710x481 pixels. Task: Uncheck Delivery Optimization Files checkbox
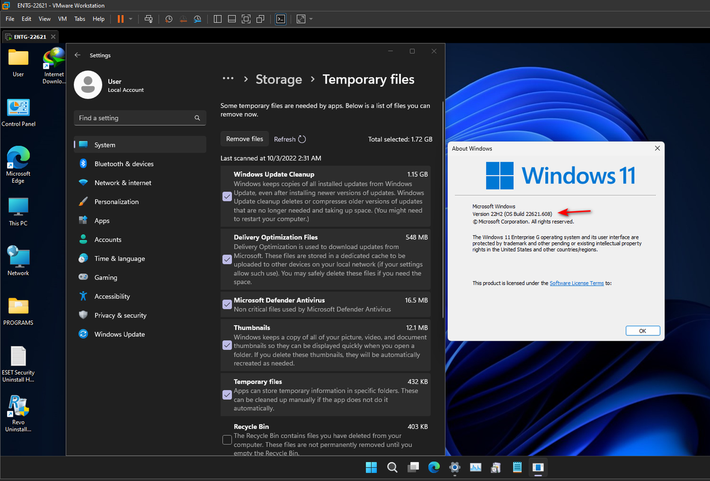227,260
